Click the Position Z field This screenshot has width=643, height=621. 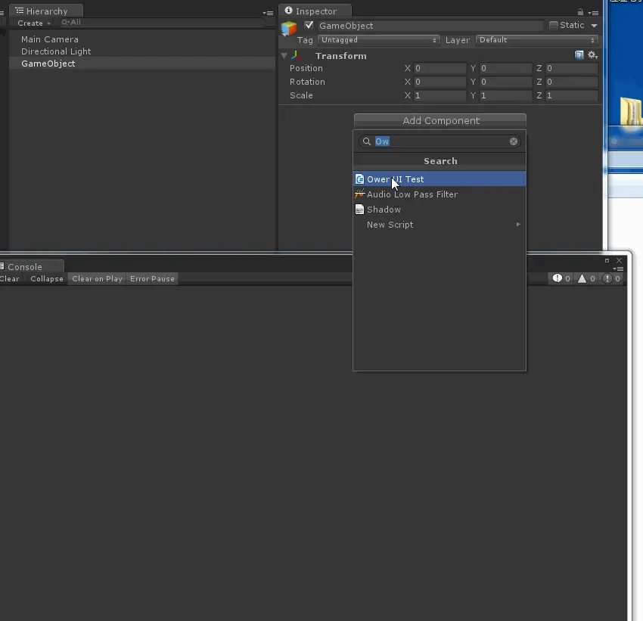(x=571, y=68)
